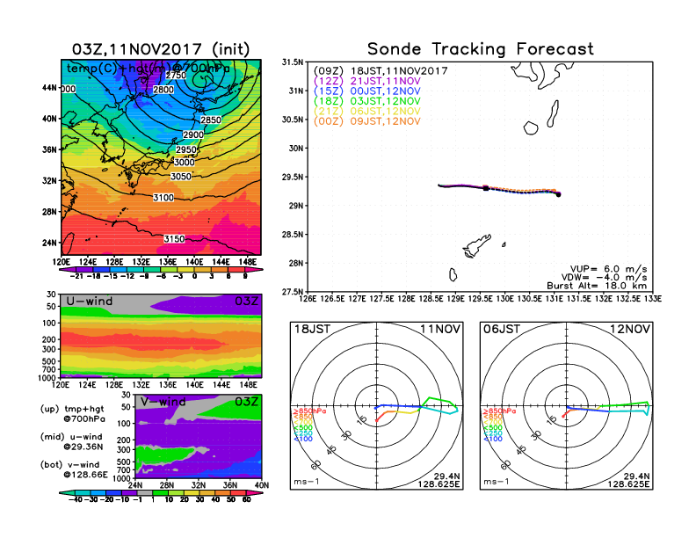Viewport: 696px width, 538px height.
Task: Click the '(mid) u-wind @29.36N' description
Action: [72, 441]
